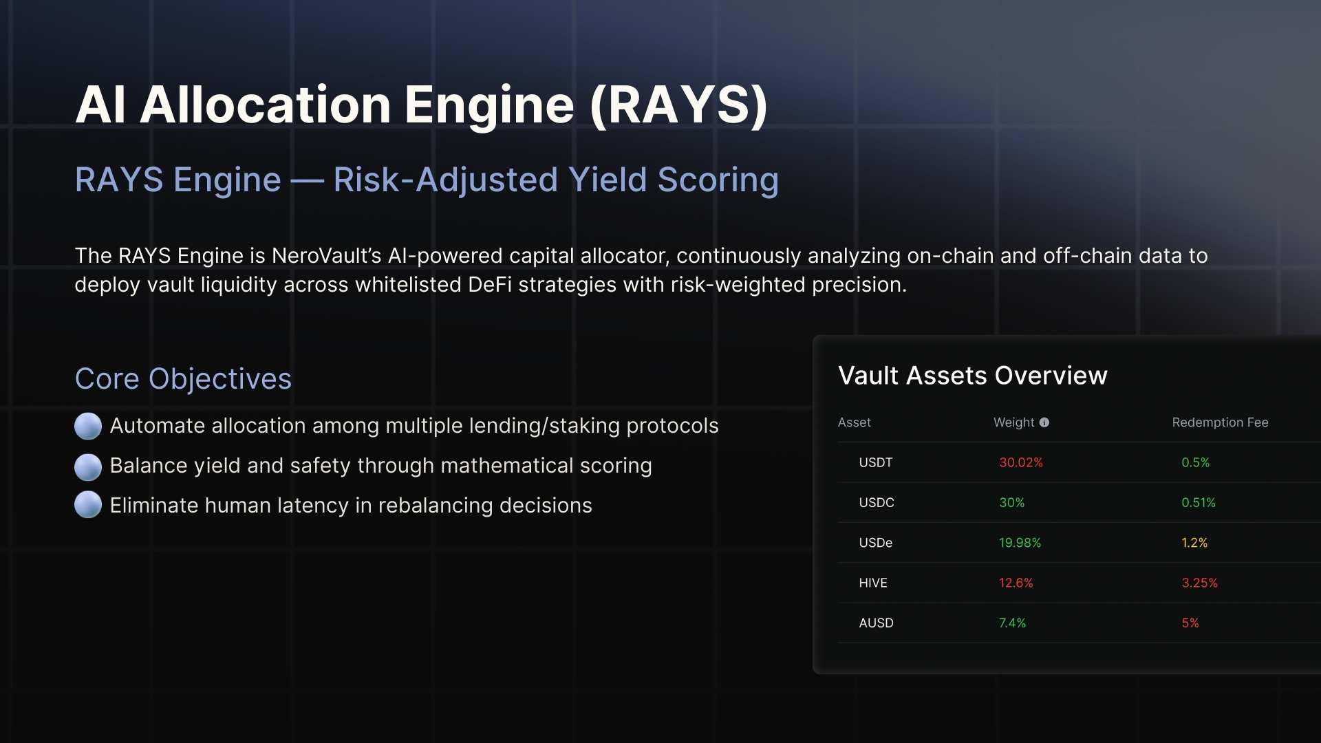The height and width of the screenshot is (743, 1321).
Task: Click the Asset column header
Action: 853,422
